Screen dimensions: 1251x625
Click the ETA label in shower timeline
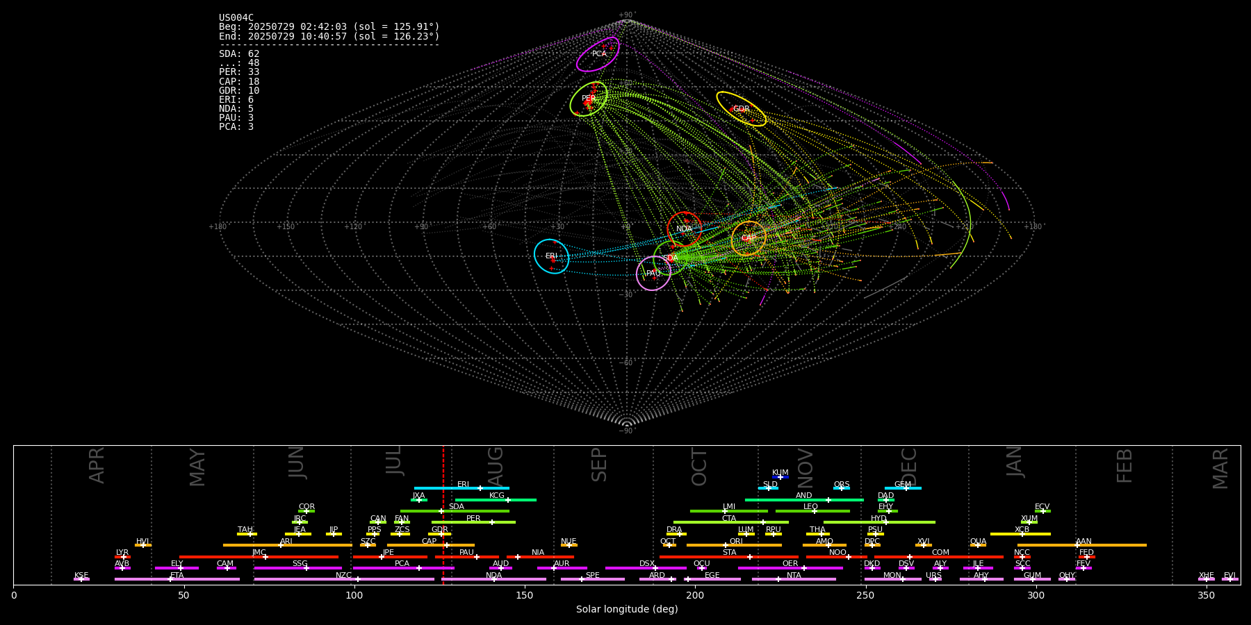[177, 576]
